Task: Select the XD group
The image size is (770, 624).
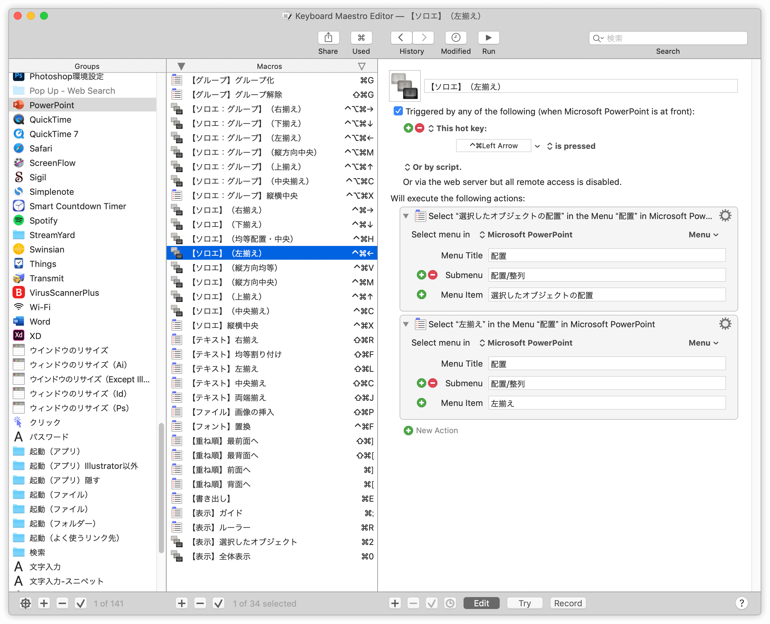Action: pos(82,336)
